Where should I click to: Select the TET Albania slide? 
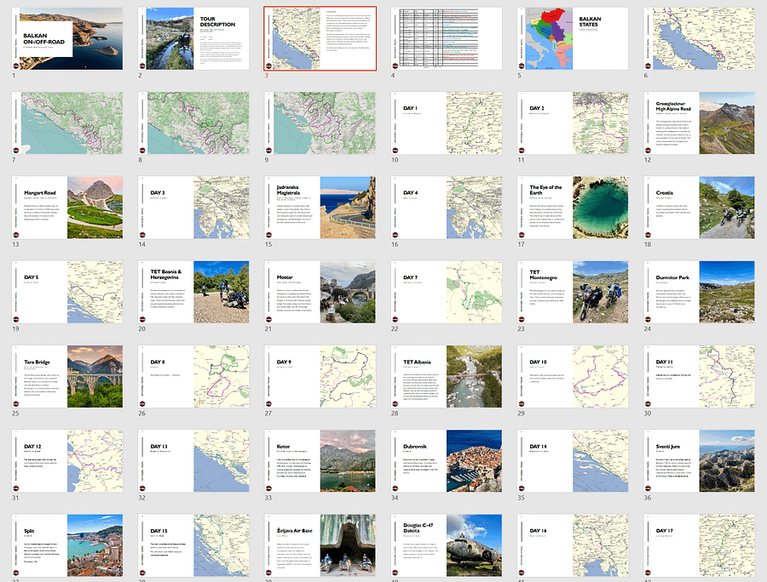[447, 376]
